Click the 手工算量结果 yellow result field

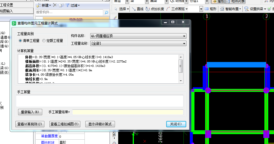click(x=128, y=112)
